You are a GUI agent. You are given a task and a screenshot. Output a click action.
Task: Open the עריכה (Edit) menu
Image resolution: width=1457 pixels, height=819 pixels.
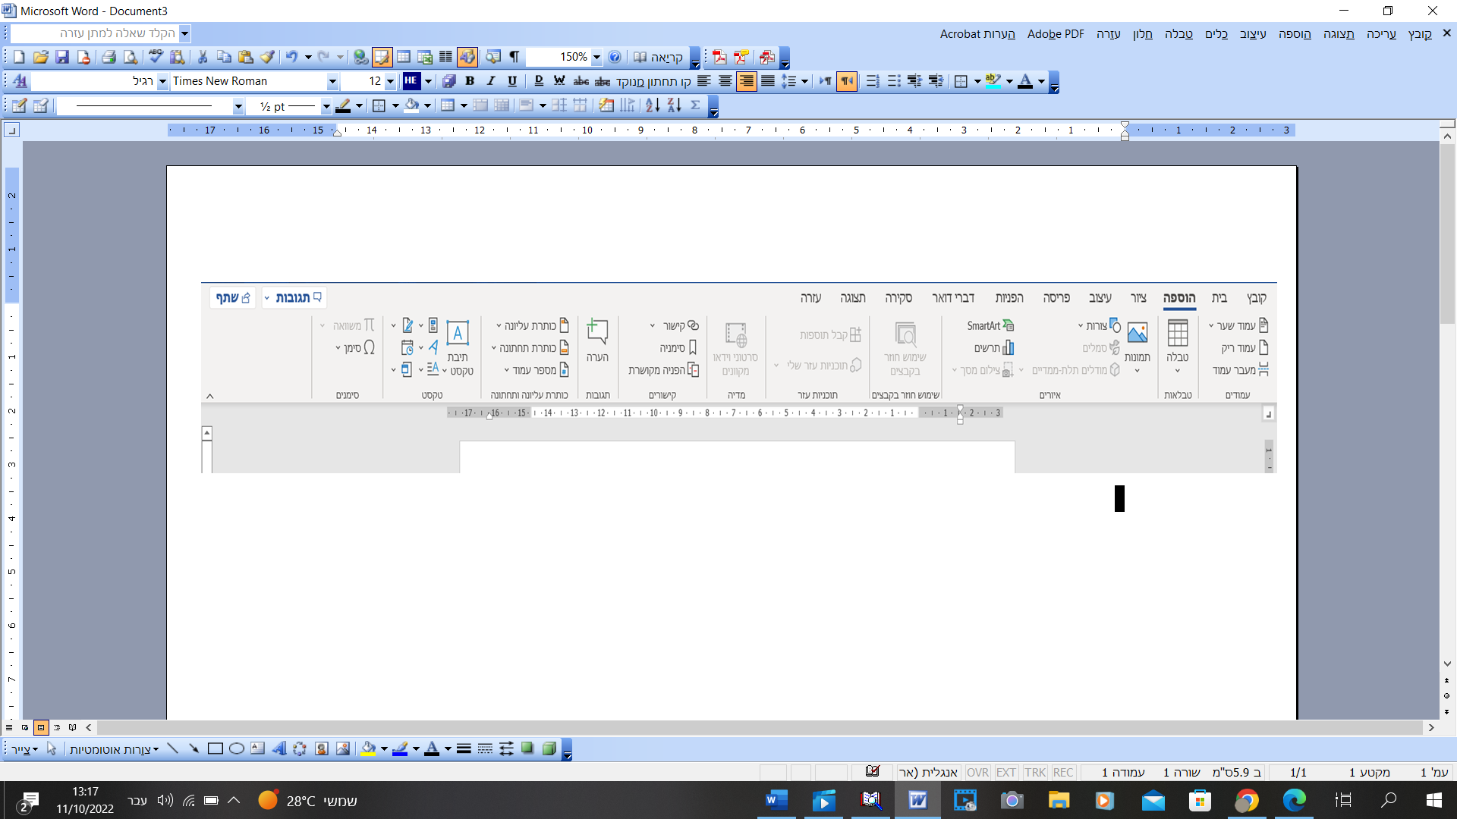point(1381,33)
